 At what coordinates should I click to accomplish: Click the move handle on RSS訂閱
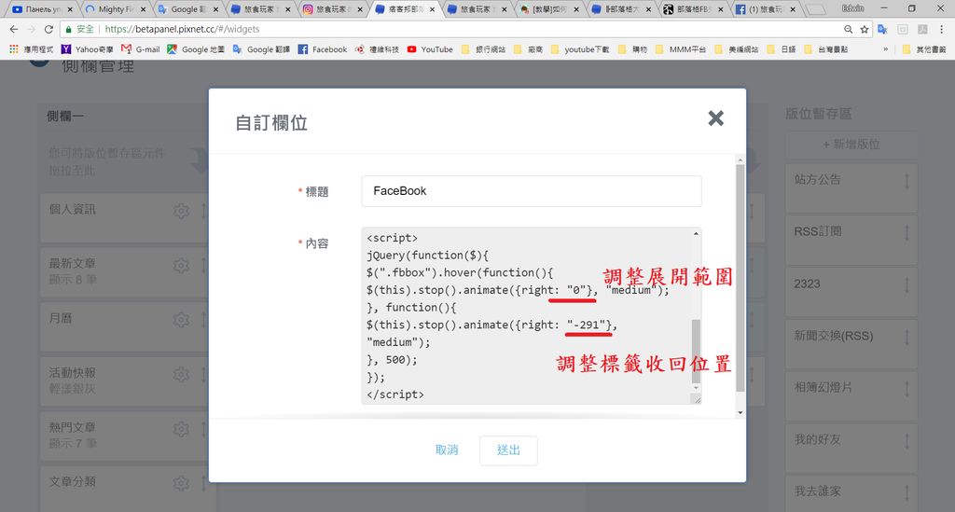pyautogui.click(x=907, y=232)
